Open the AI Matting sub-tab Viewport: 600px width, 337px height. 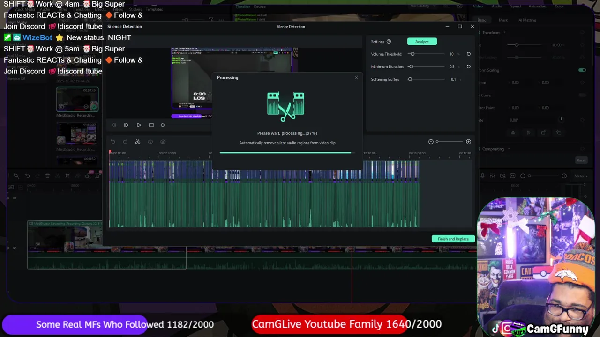527,20
